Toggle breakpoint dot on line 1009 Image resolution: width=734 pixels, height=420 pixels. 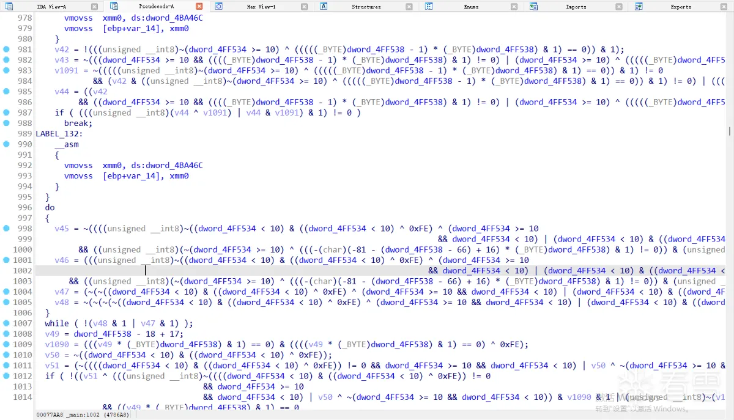pos(7,344)
